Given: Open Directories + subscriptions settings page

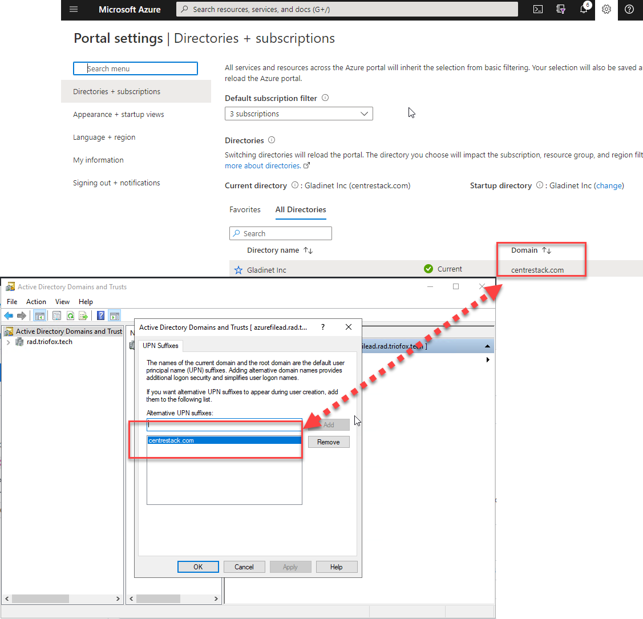Looking at the screenshot, I should tap(136, 91).
